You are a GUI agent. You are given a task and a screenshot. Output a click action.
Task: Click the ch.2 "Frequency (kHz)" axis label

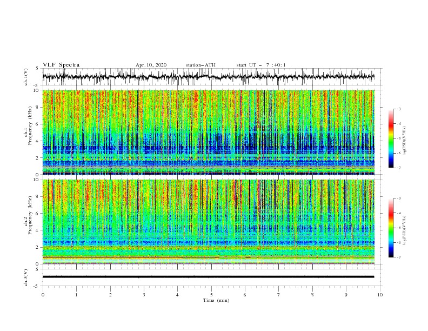30,215
